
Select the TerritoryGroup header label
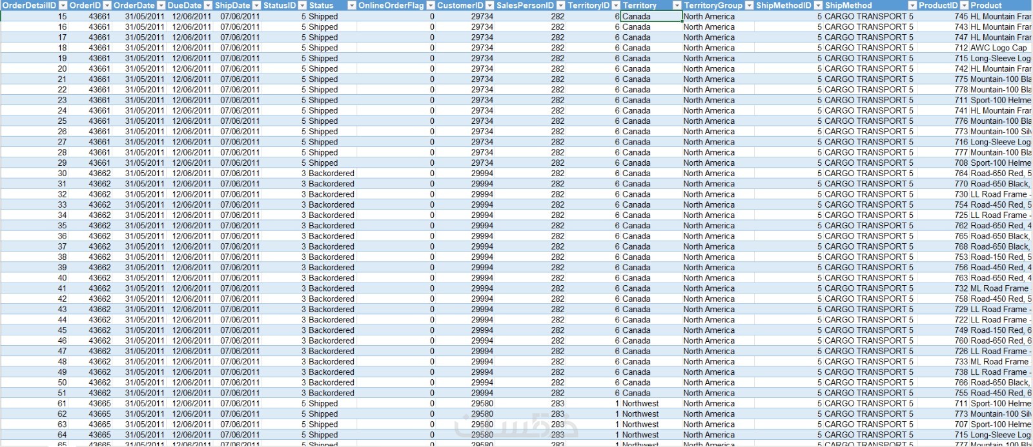pos(713,5)
